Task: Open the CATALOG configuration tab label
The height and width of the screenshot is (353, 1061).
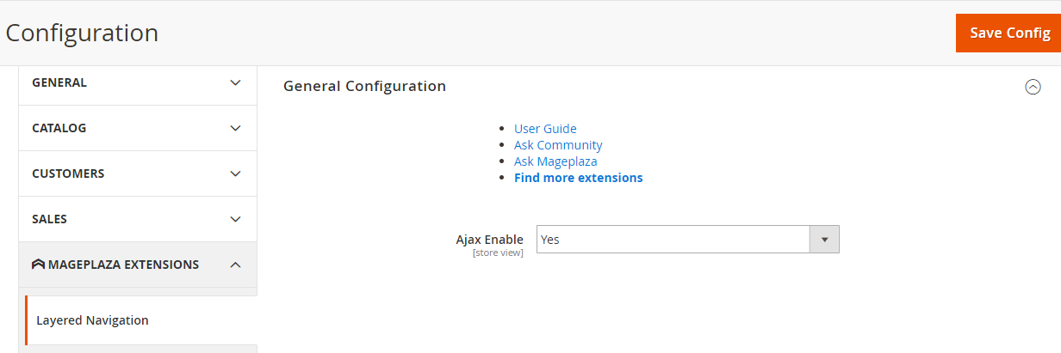Action: coord(59,128)
